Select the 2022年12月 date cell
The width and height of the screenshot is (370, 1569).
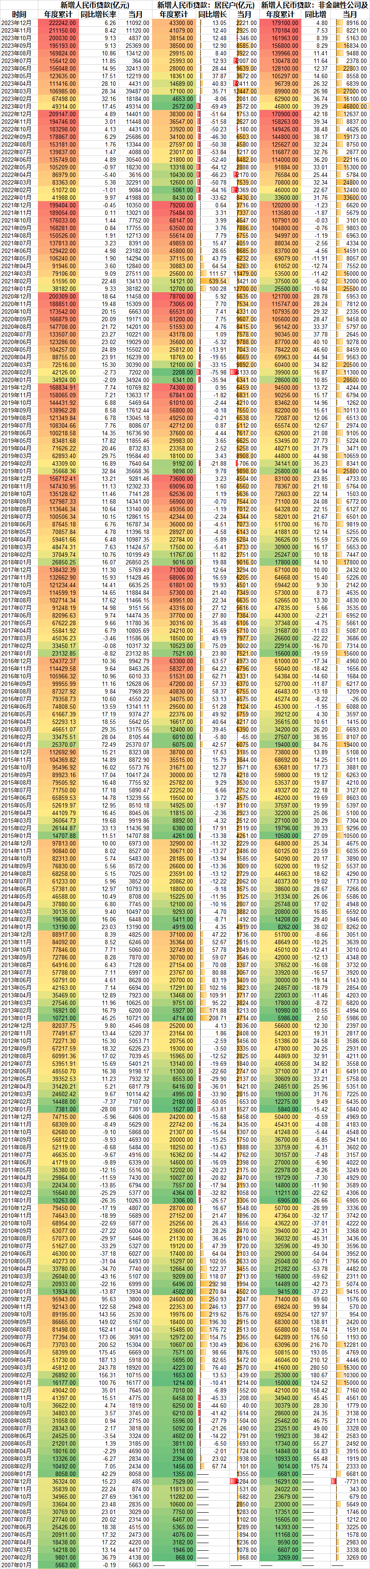[19, 114]
